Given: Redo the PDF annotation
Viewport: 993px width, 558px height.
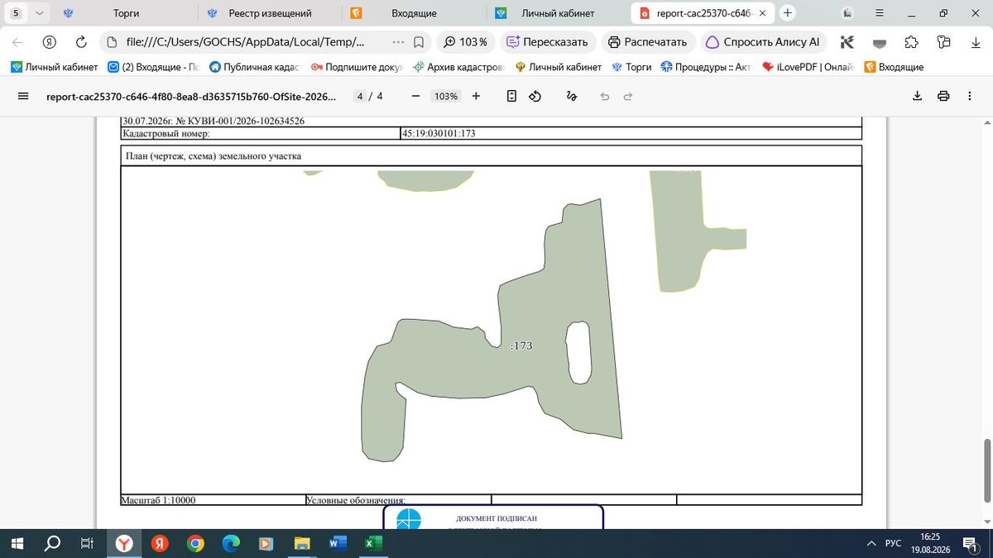Looking at the screenshot, I should (x=628, y=96).
